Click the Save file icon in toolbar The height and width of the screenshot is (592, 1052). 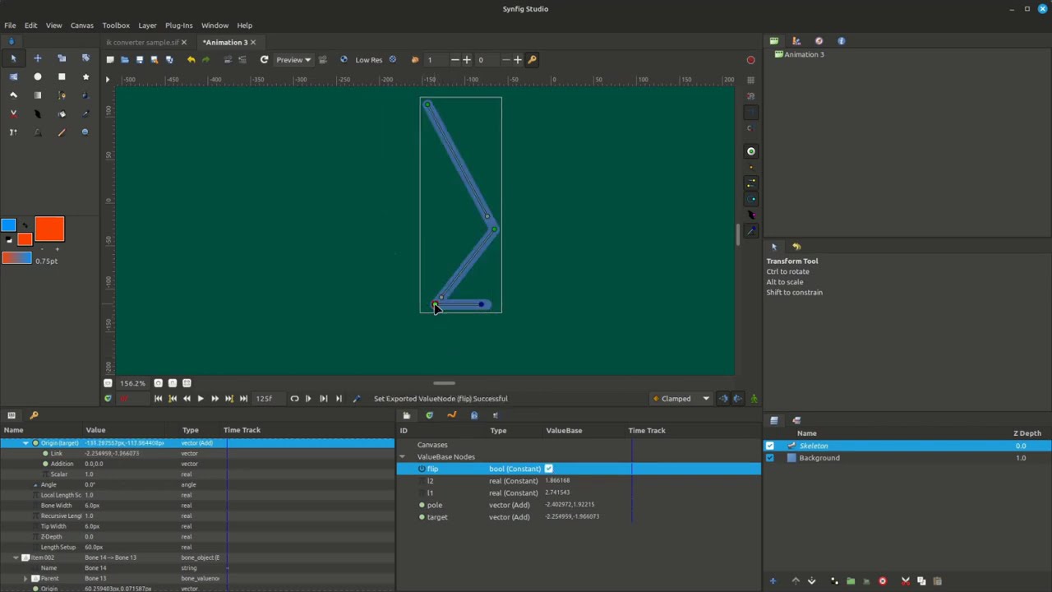click(x=139, y=59)
